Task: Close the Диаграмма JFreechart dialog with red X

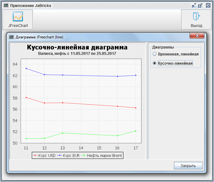Action: tap(197, 36)
